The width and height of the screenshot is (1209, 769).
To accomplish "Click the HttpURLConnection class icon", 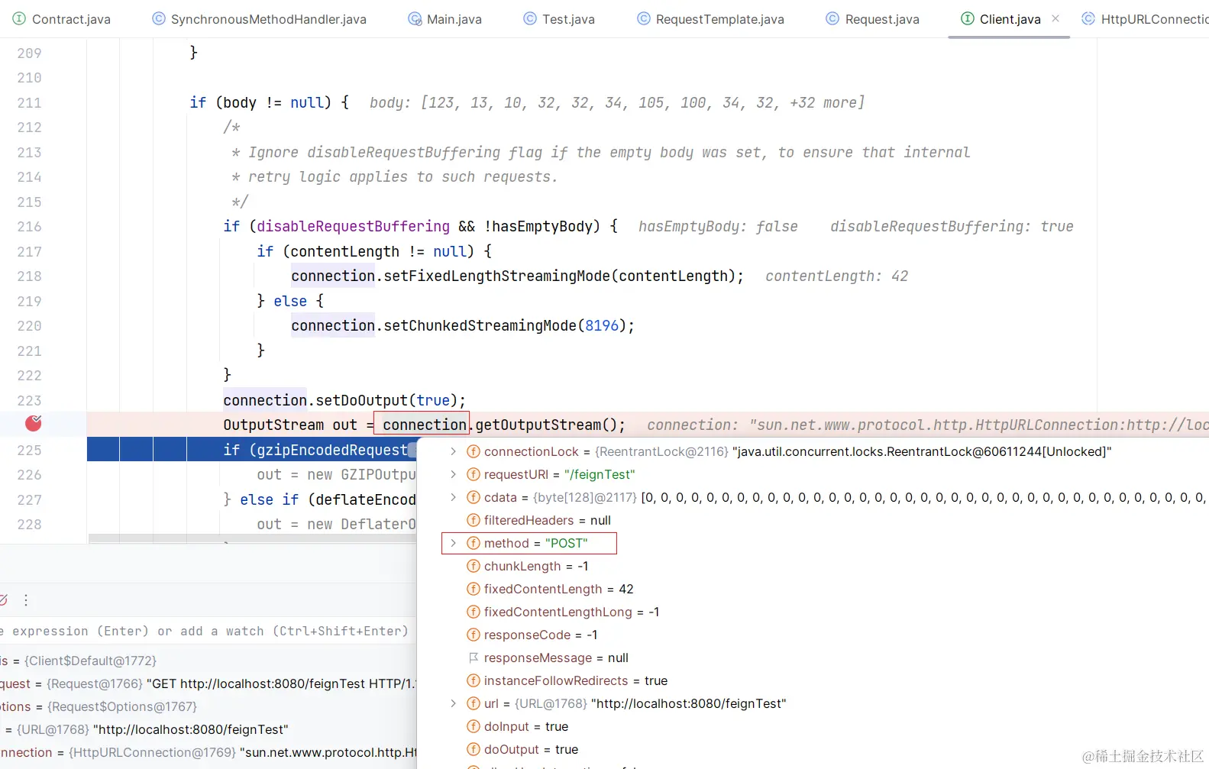I will (1088, 18).
